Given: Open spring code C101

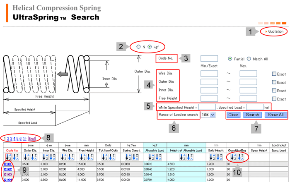Looking at the screenshot, I should (x=8, y=164).
